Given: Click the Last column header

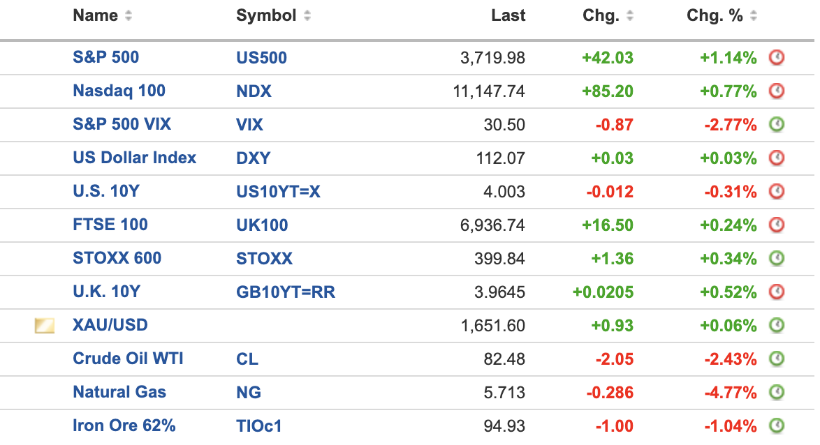Looking at the screenshot, I should (508, 16).
